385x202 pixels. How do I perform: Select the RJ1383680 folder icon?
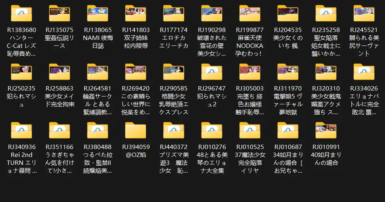(x=21, y=13)
